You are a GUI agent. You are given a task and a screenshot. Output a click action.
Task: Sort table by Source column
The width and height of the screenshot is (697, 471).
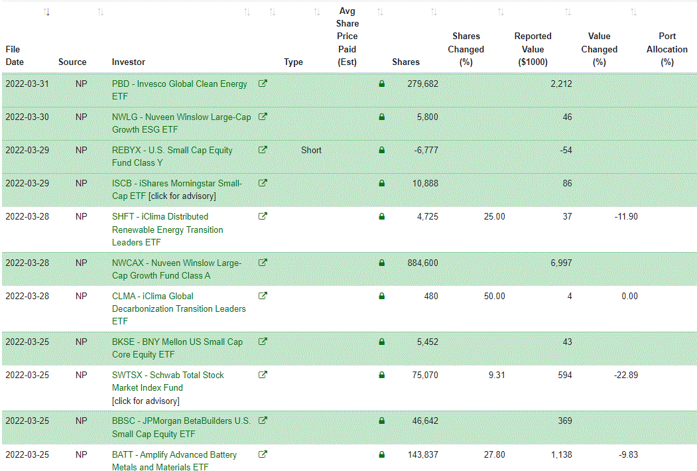101,12
